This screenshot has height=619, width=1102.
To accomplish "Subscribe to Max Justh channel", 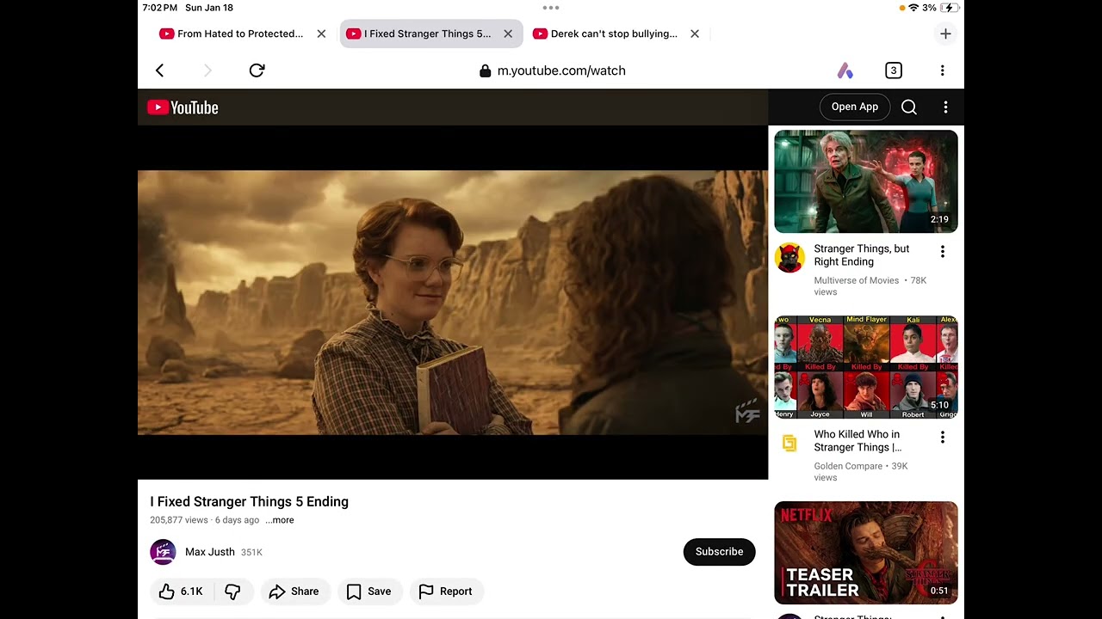I will click(719, 552).
